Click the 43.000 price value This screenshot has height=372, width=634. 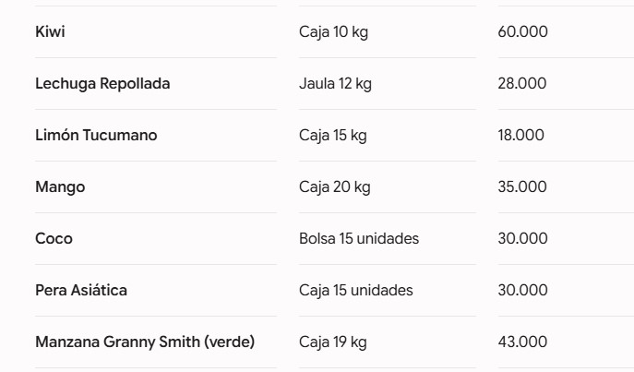pos(522,342)
